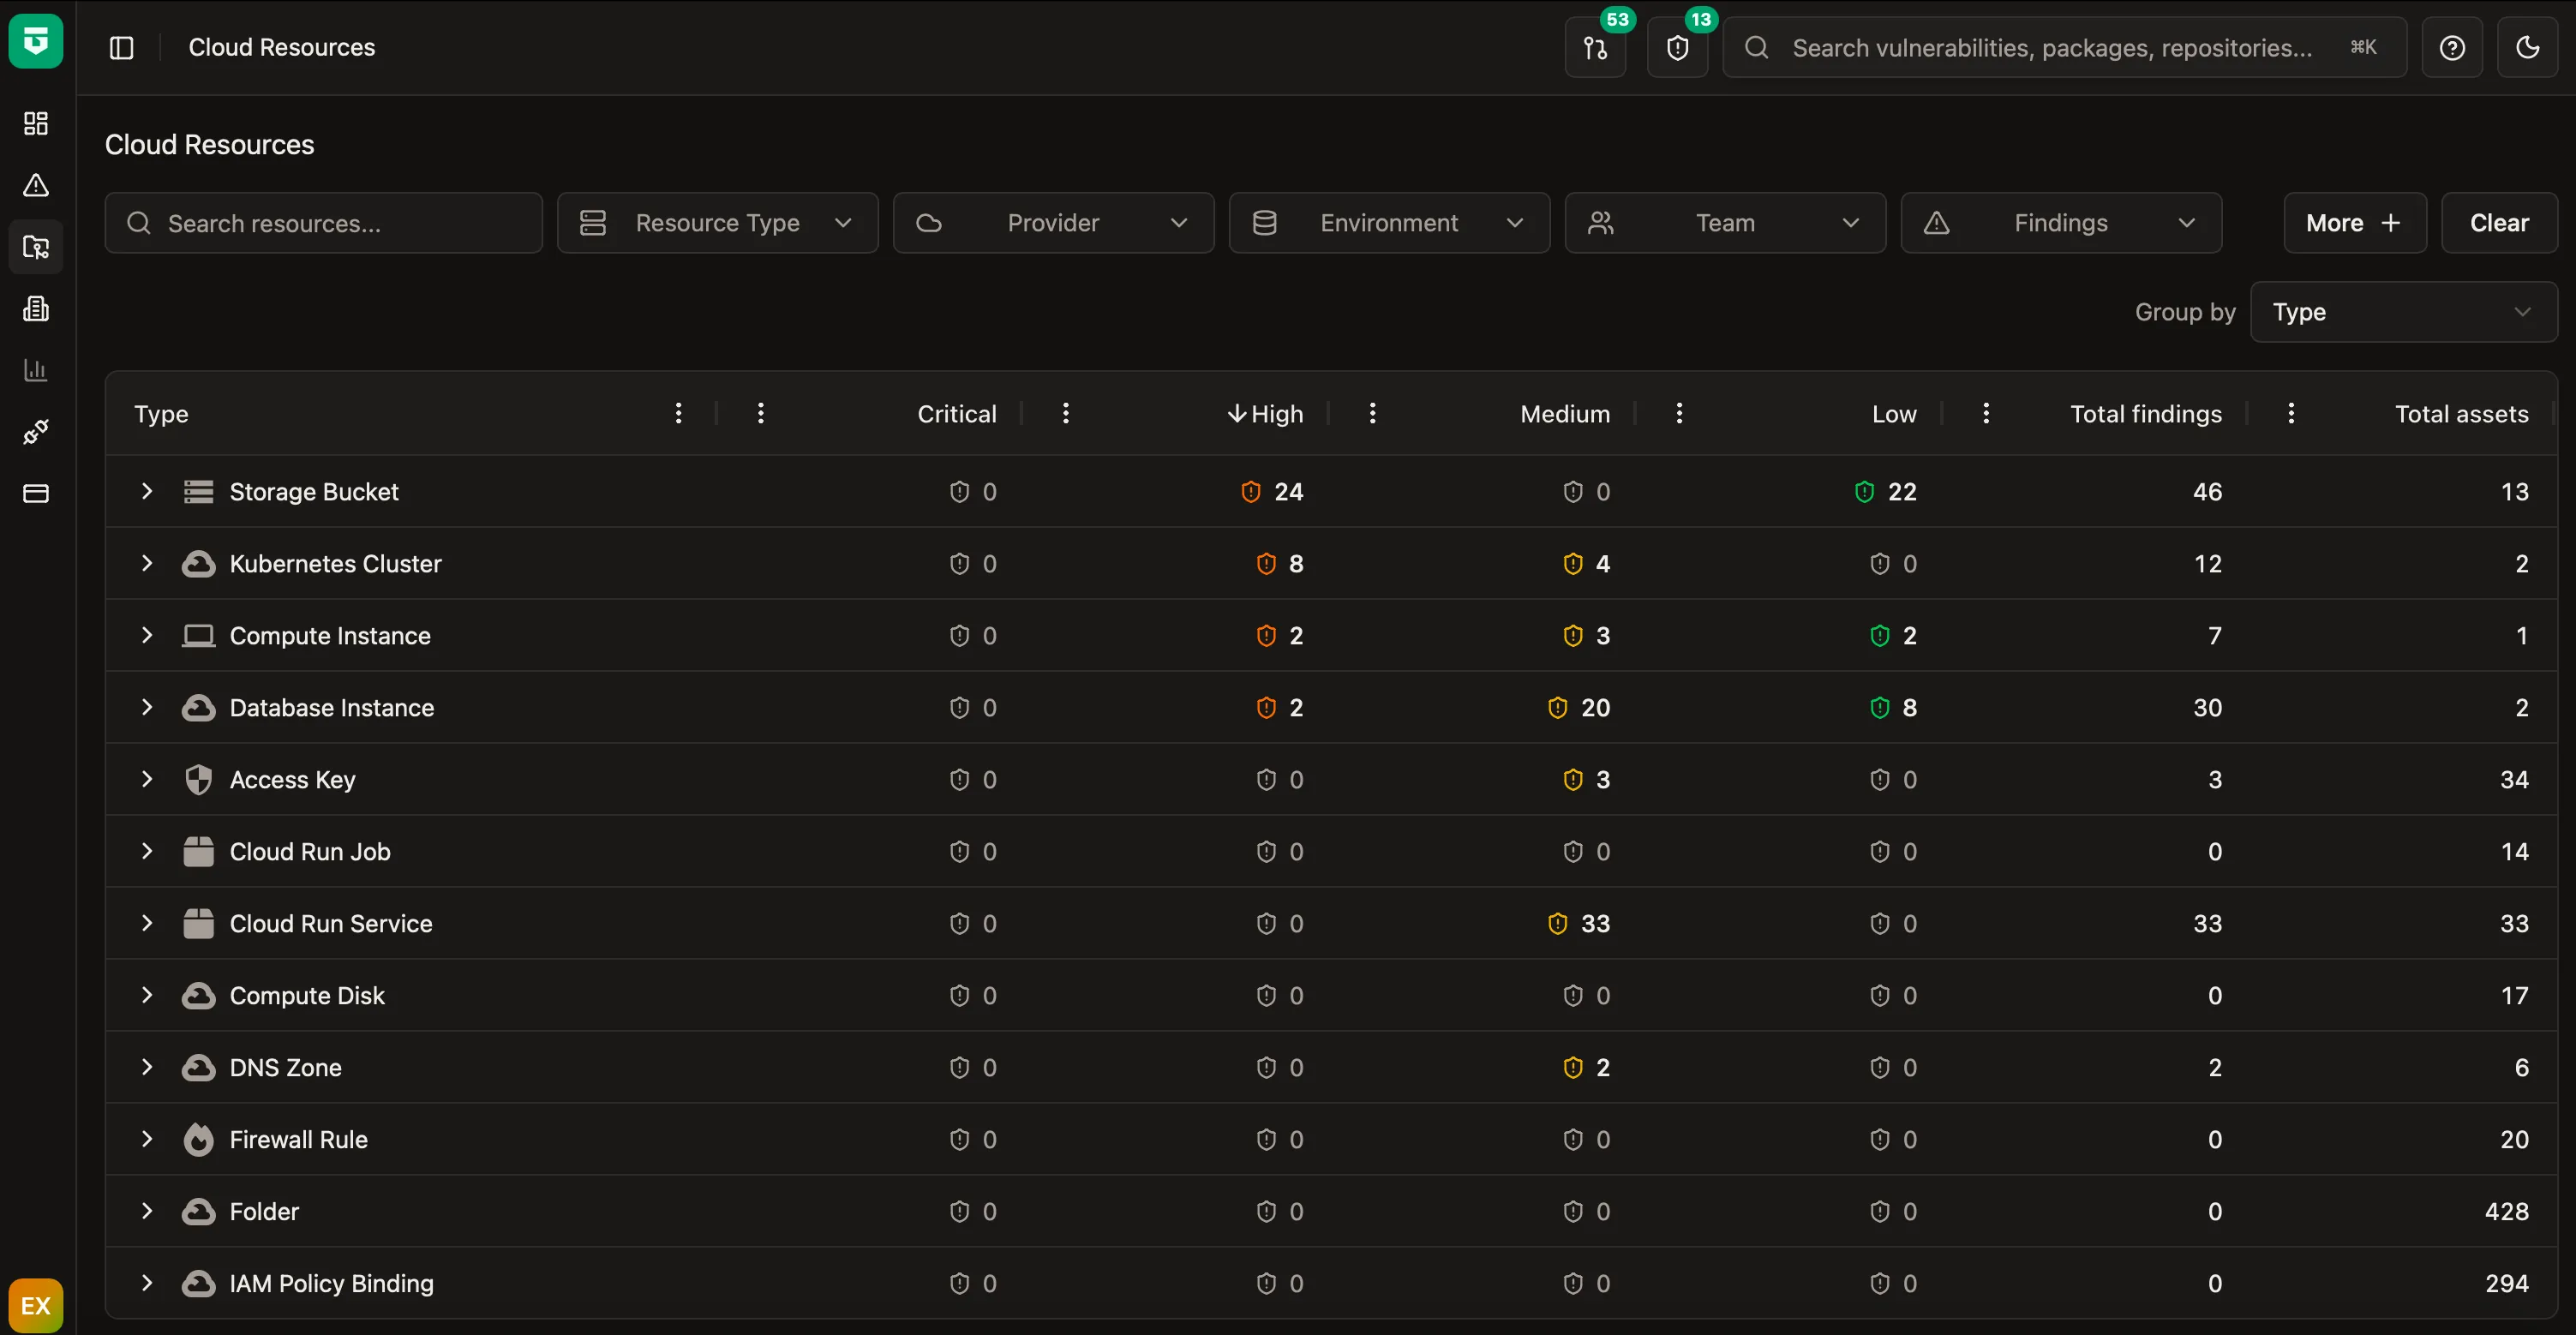Open the shield alerts icon with 13 badge
Screen dimensions: 2576x1335
1677,47
